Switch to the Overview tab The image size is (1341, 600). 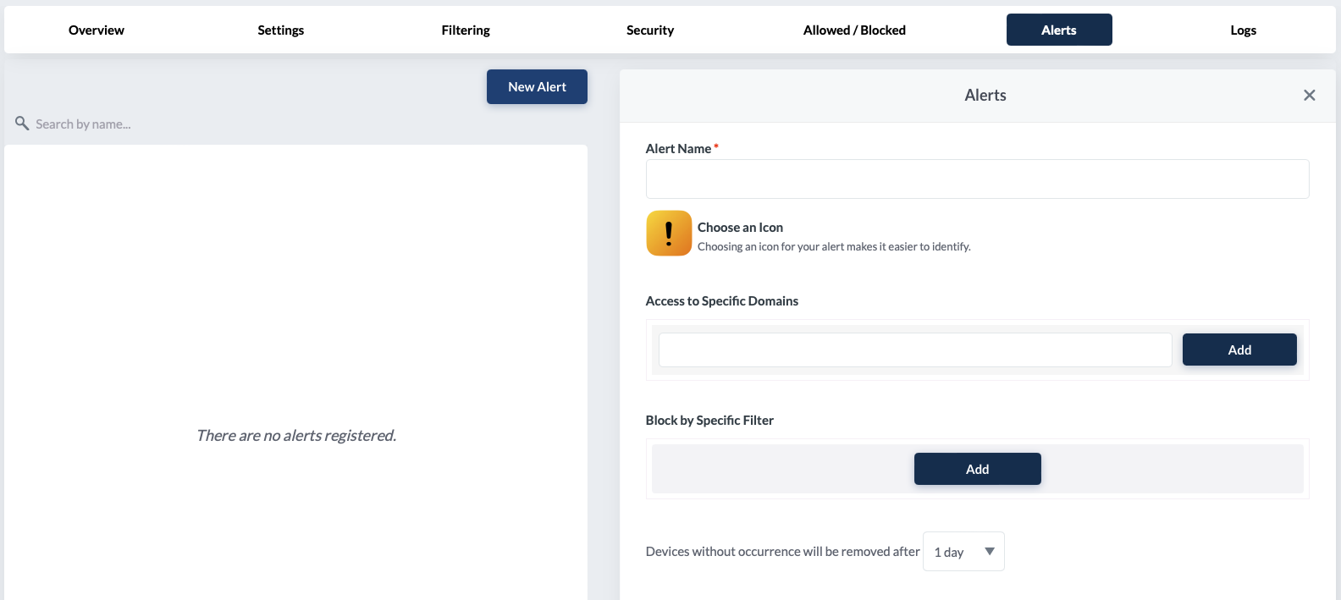[97, 30]
